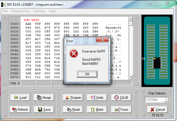This screenshot has width=177, height=121.
Task: Open the Programmer menu
Action: coord(20,11)
